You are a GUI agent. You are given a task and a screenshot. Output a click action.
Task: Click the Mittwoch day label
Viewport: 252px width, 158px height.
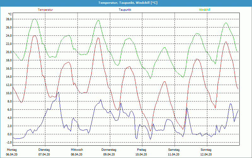(x=77, y=150)
